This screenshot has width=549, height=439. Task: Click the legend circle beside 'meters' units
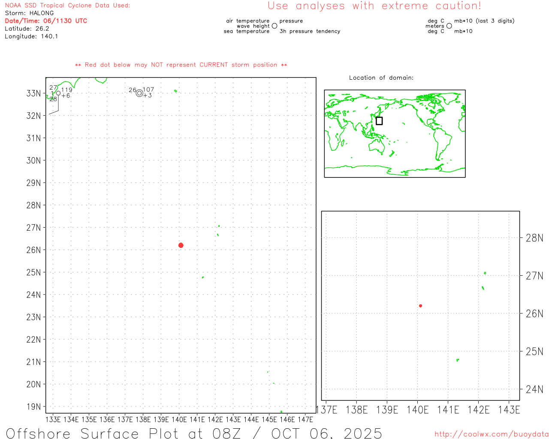pos(449,26)
